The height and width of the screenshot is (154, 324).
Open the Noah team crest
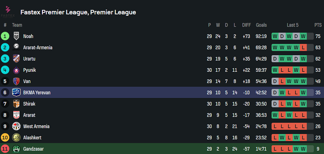[16, 36]
